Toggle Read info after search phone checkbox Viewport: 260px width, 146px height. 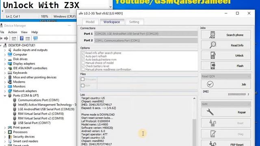tap(83, 53)
